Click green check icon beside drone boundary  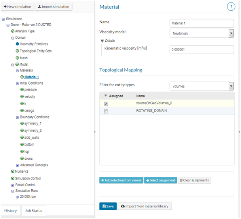click(x=22, y=159)
